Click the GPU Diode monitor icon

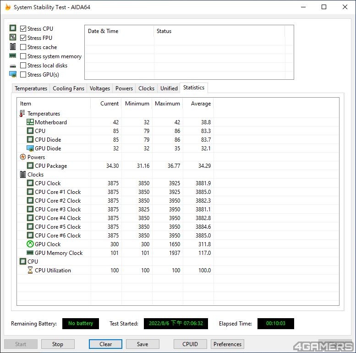30,149
